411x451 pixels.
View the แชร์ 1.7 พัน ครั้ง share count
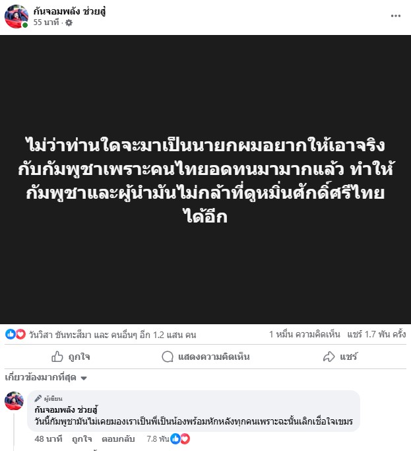coord(377,334)
